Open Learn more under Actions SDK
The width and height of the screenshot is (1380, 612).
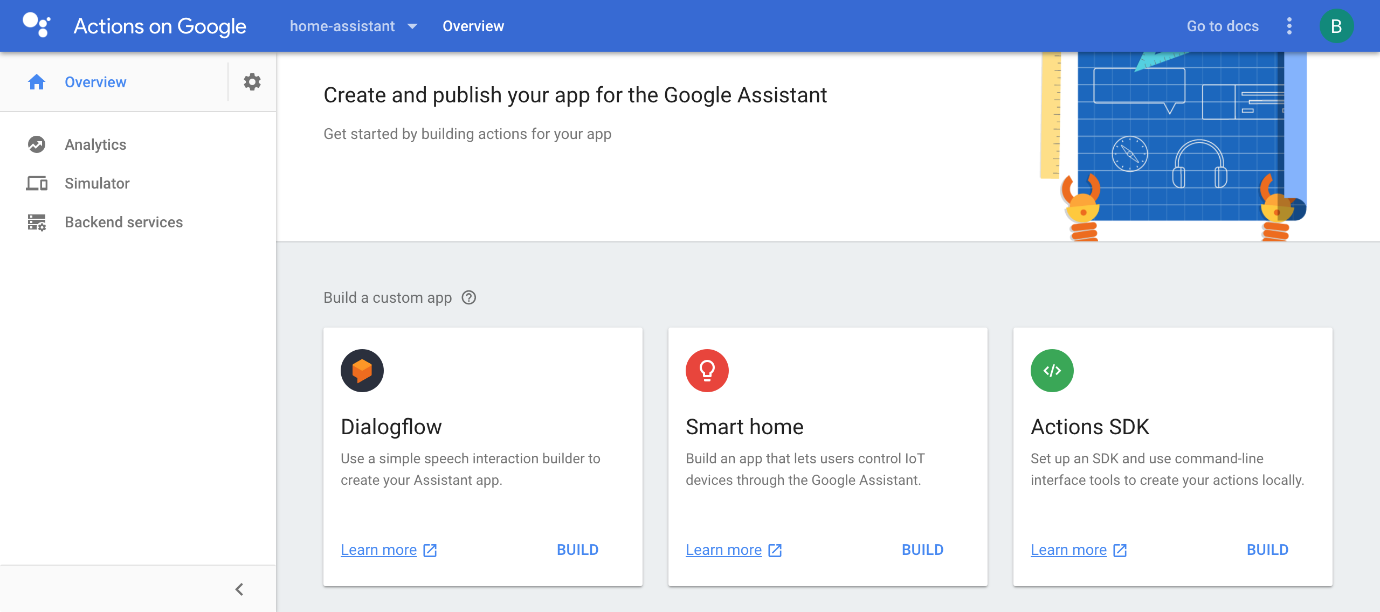click(x=1069, y=549)
